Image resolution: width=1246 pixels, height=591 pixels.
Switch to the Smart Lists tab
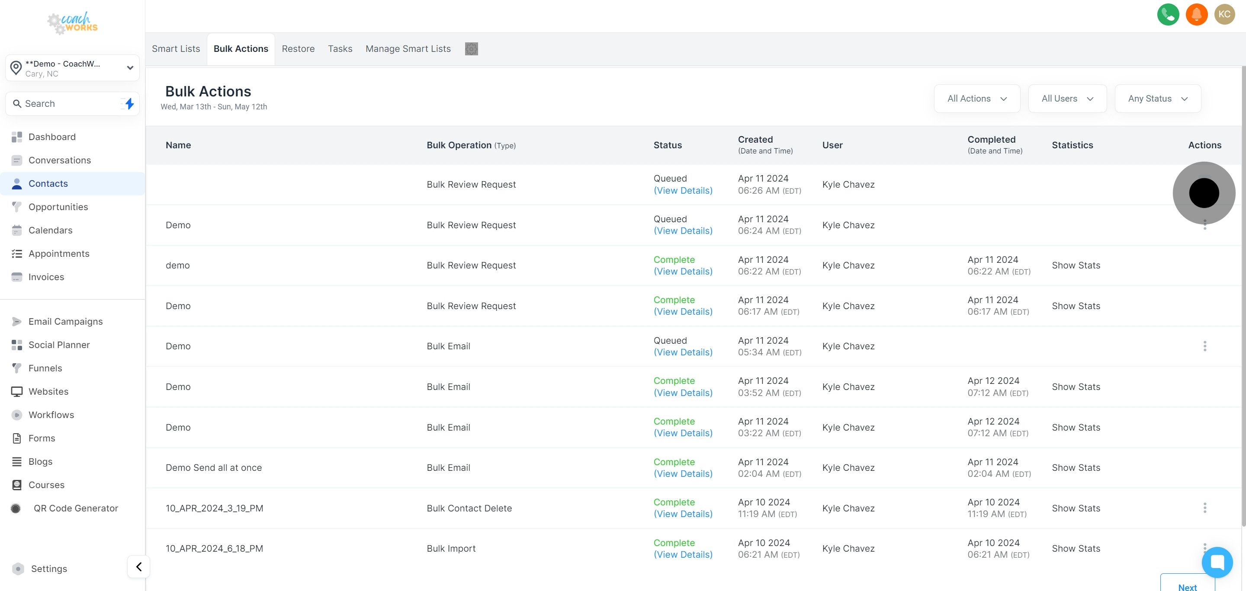(176, 49)
